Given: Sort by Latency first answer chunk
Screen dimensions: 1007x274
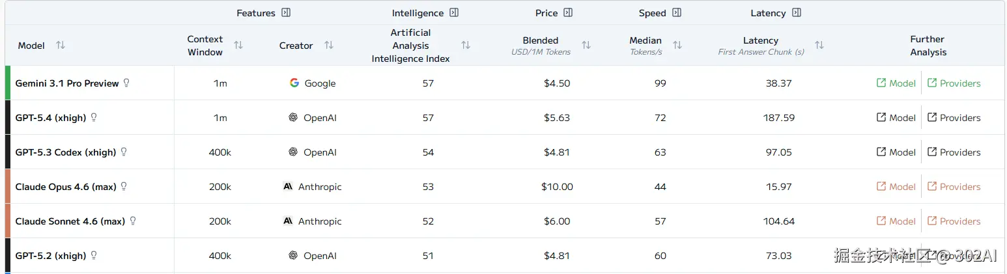Looking at the screenshot, I should click(819, 46).
